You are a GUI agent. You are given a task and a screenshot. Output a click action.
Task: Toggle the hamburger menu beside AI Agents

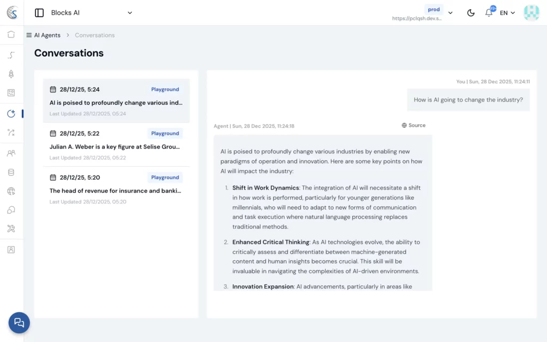(29, 35)
